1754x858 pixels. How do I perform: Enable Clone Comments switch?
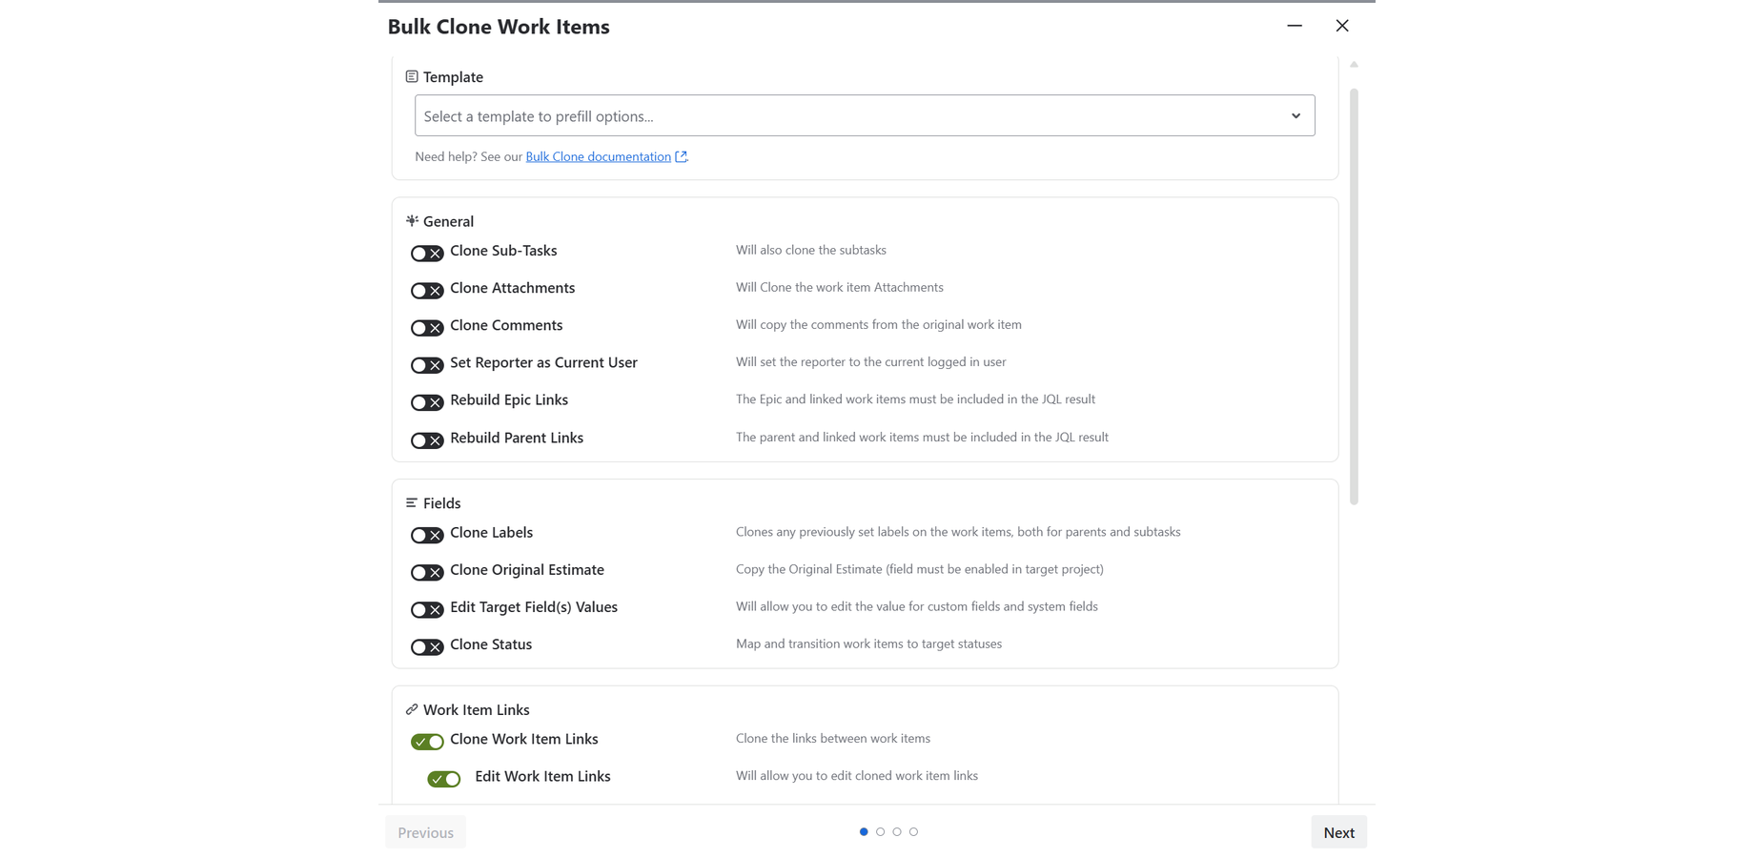(x=427, y=327)
